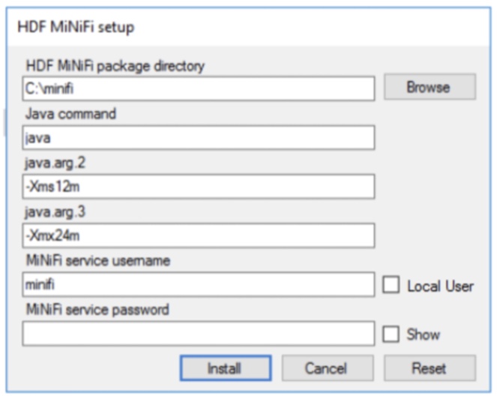Select the java.arg.2 input containing -Xms12m

click(x=198, y=187)
